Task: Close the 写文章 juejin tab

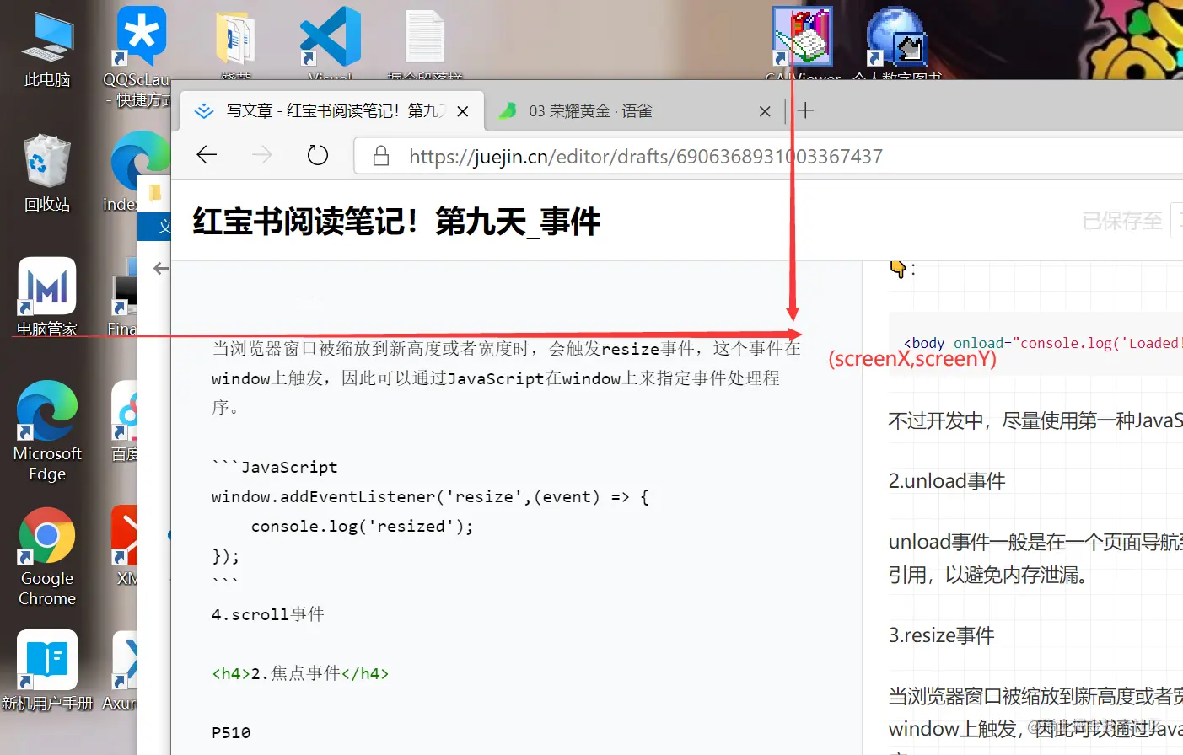Action: (x=462, y=111)
